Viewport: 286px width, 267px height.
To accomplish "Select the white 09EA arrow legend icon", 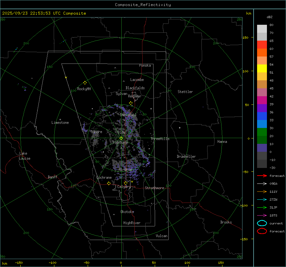I will [262, 184].
